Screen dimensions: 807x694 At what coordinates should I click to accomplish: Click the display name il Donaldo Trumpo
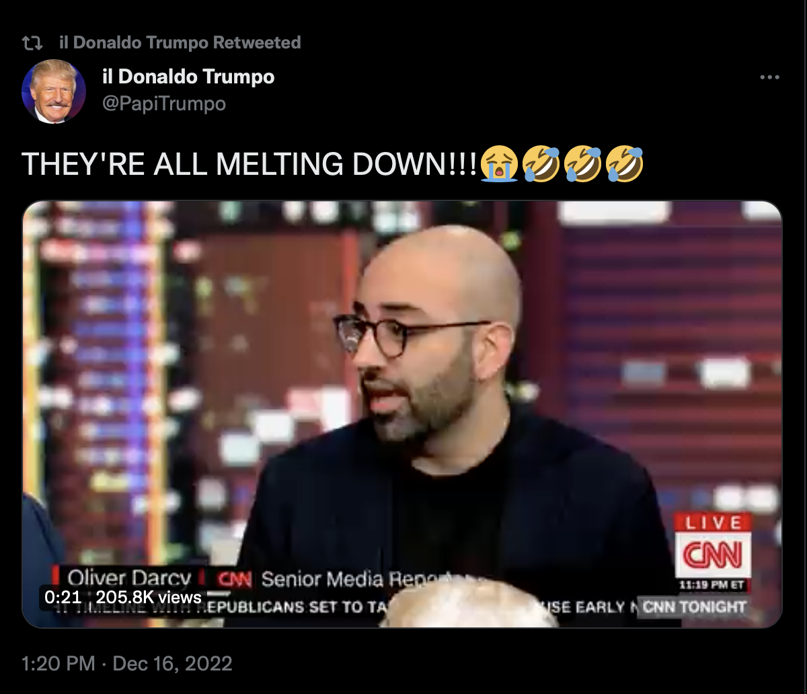tap(188, 77)
